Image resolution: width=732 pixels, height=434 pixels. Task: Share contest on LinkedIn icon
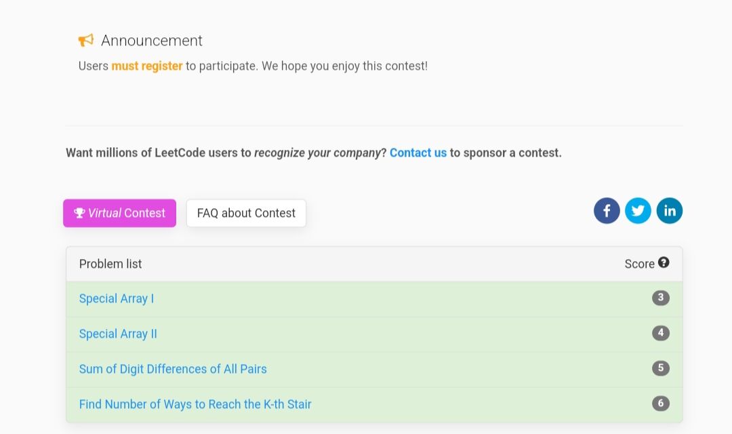(x=670, y=211)
